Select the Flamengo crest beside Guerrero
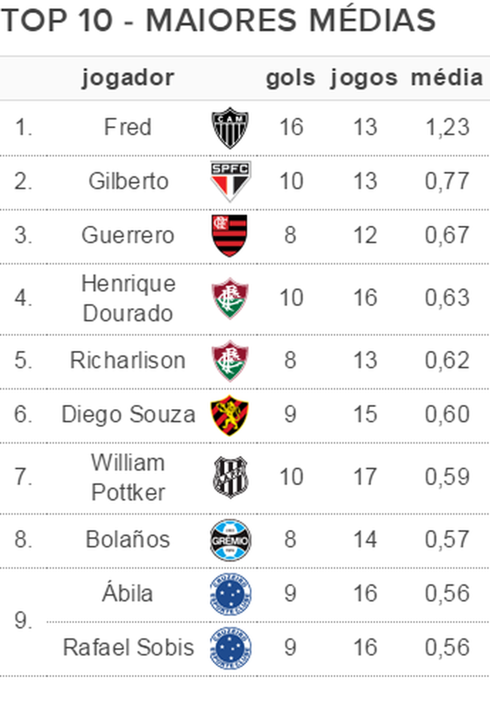The width and height of the screenshot is (490, 718). click(230, 235)
